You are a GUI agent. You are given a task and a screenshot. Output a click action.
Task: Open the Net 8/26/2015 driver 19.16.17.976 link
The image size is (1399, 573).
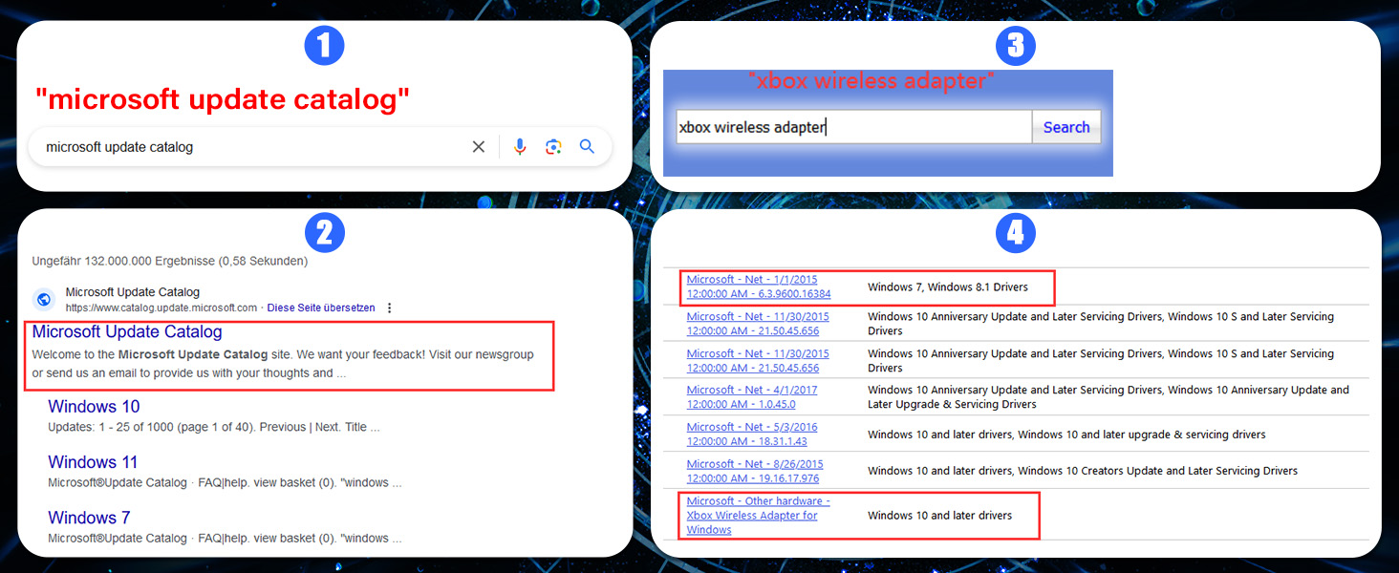tap(755, 471)
